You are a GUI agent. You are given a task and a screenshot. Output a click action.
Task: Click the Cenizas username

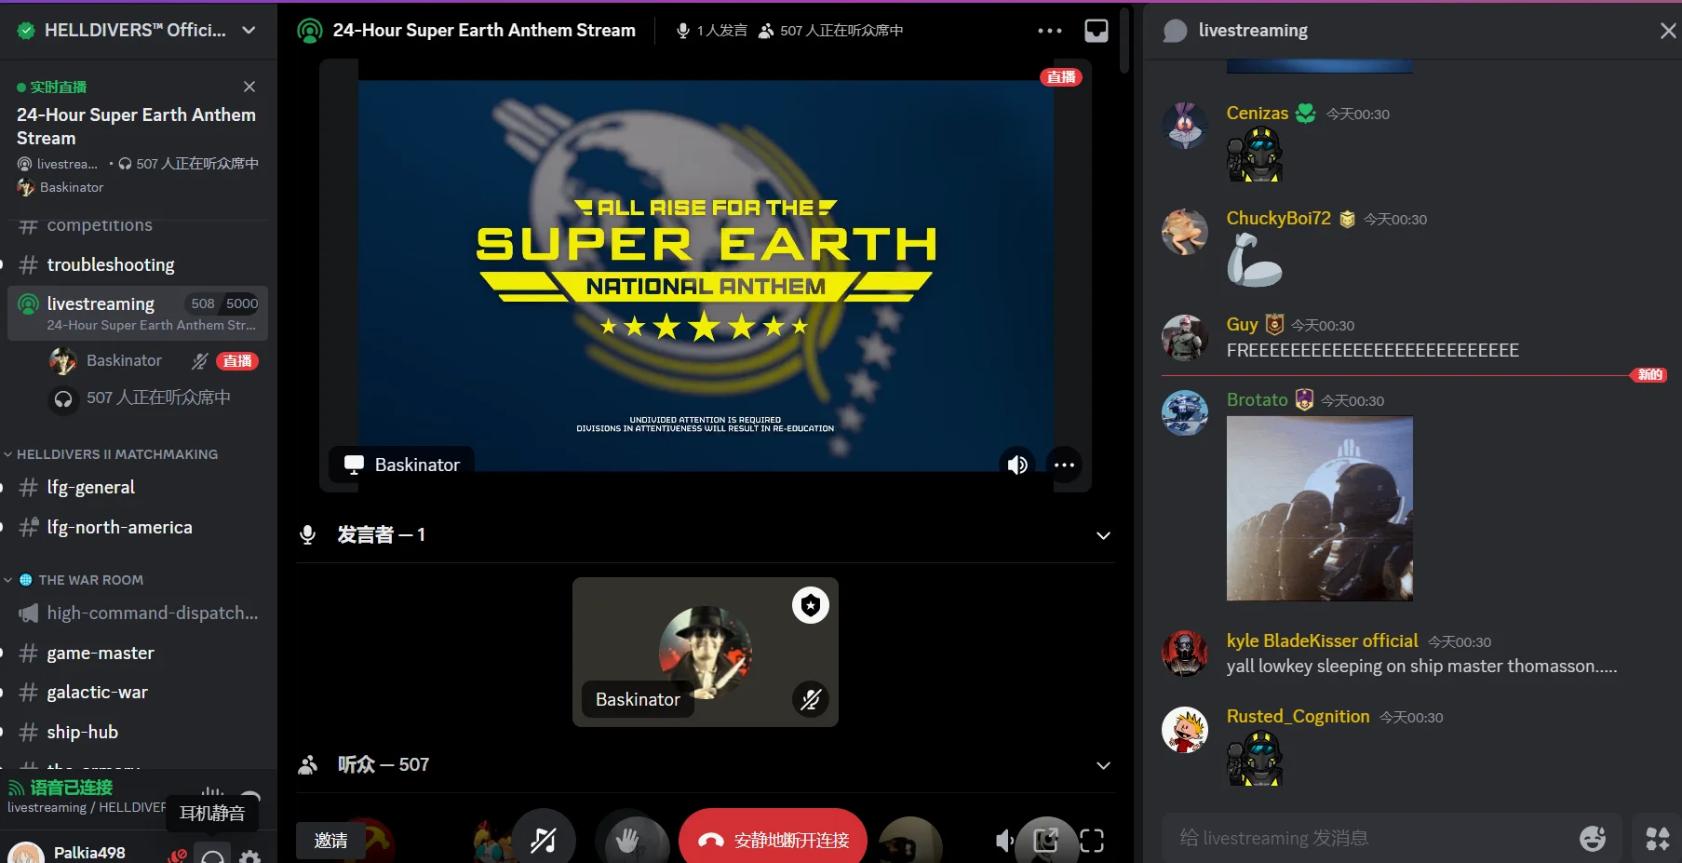coord(1258,113)
